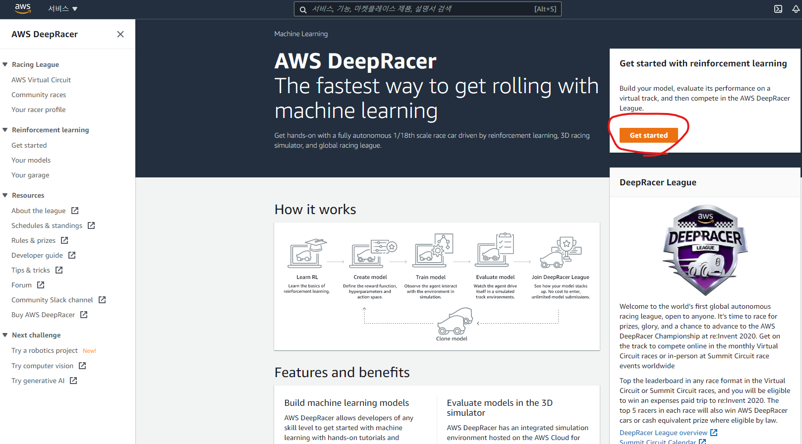Open About the league link
Viewport: 802px width, 444px height.
[39, 211]
